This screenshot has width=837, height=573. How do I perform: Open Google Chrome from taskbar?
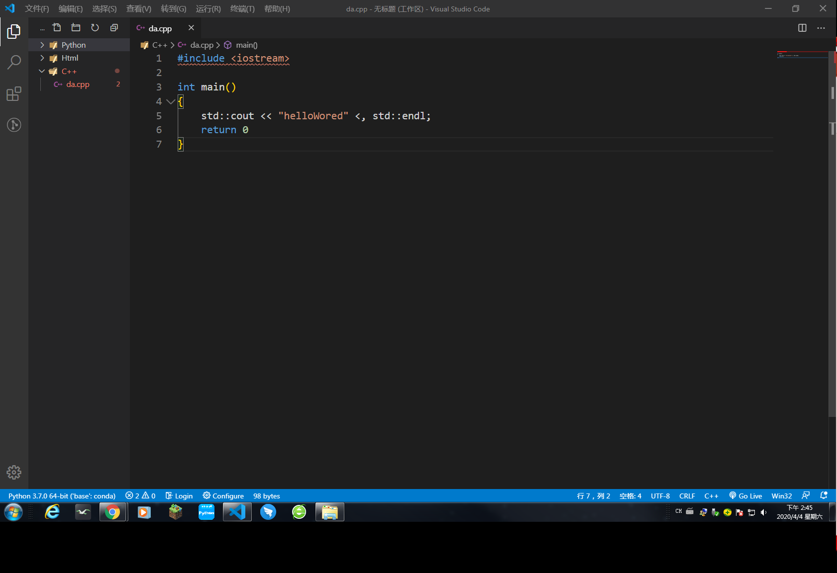(x=112, y=512)
